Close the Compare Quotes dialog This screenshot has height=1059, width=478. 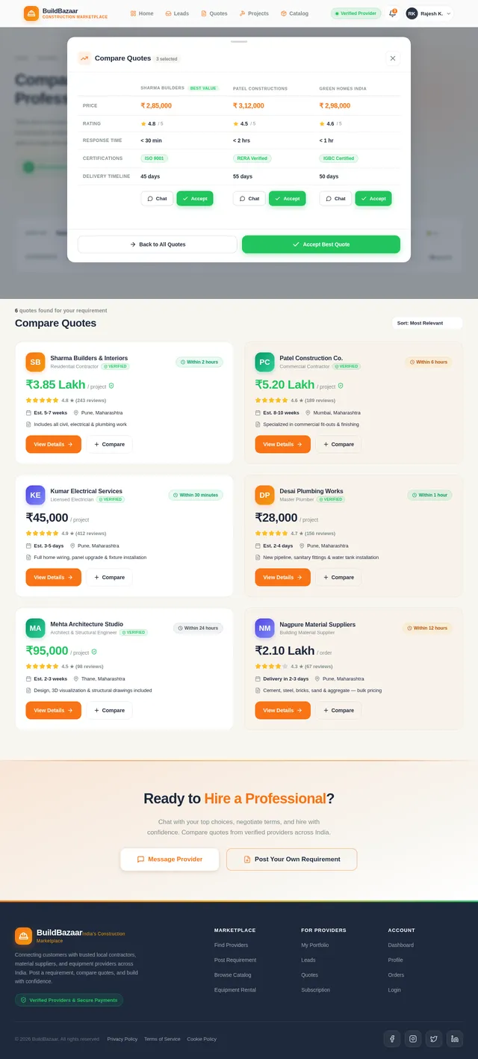(393, 58)
